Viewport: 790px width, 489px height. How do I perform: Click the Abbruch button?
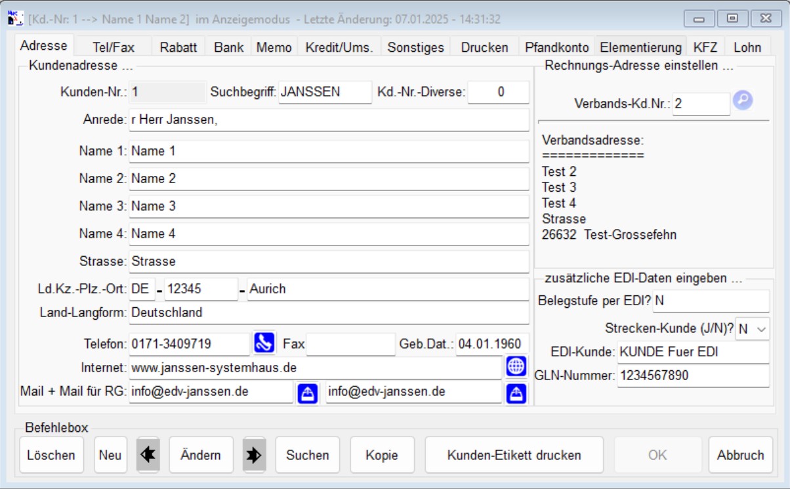(740, 455)
